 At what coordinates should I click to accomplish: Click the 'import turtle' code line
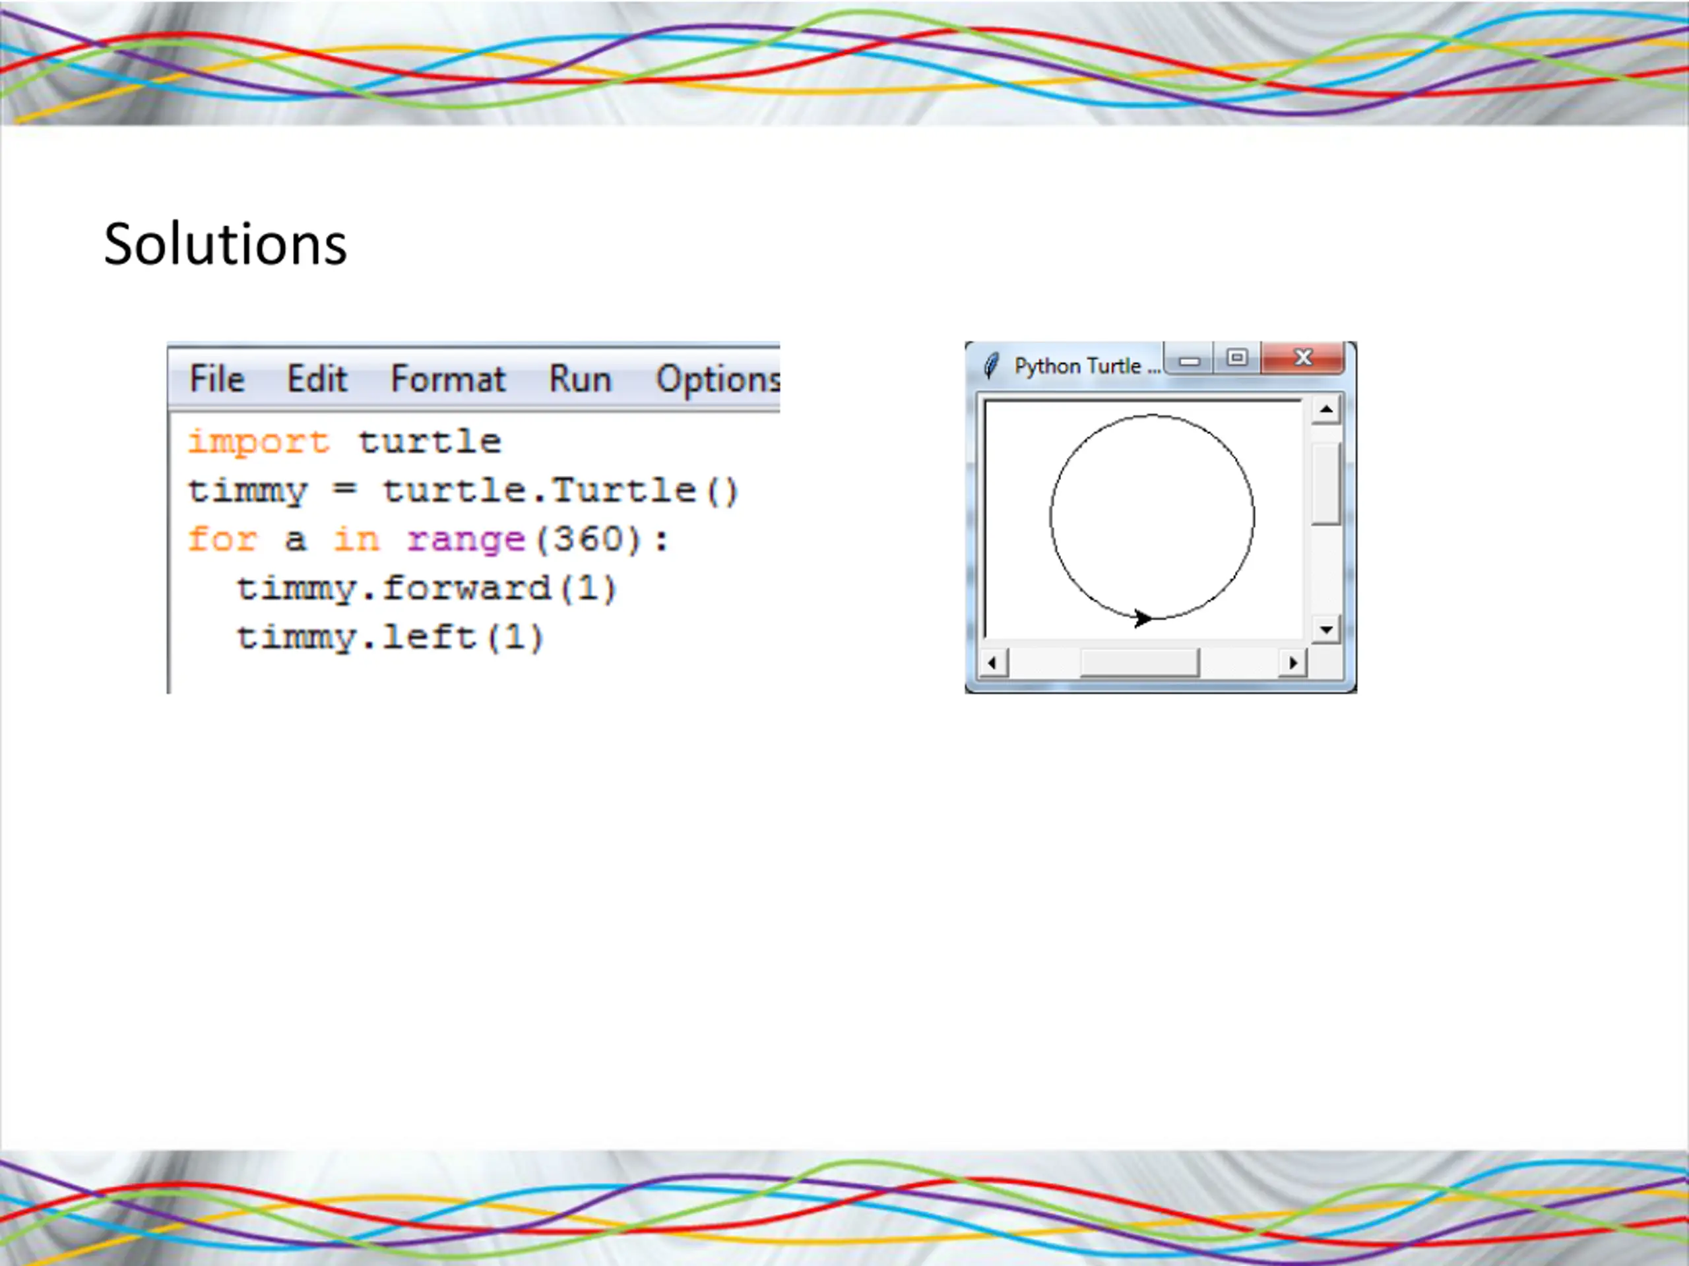tap(344, 442)
